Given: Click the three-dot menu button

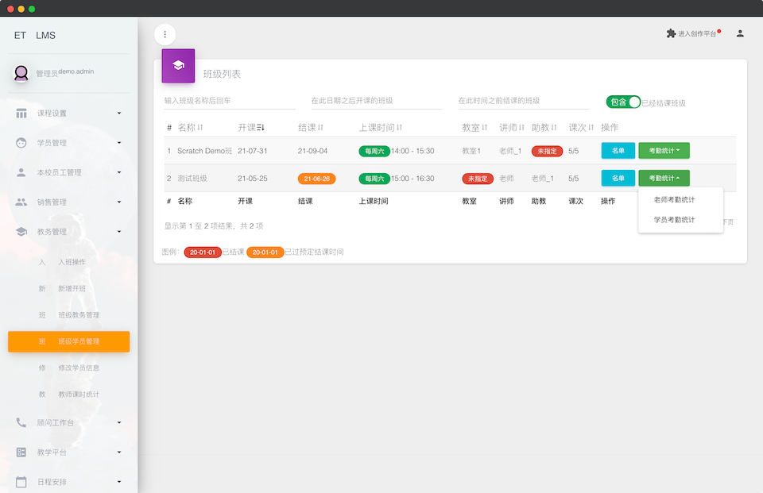Looking at the screenshot, I should coord(165,34).
